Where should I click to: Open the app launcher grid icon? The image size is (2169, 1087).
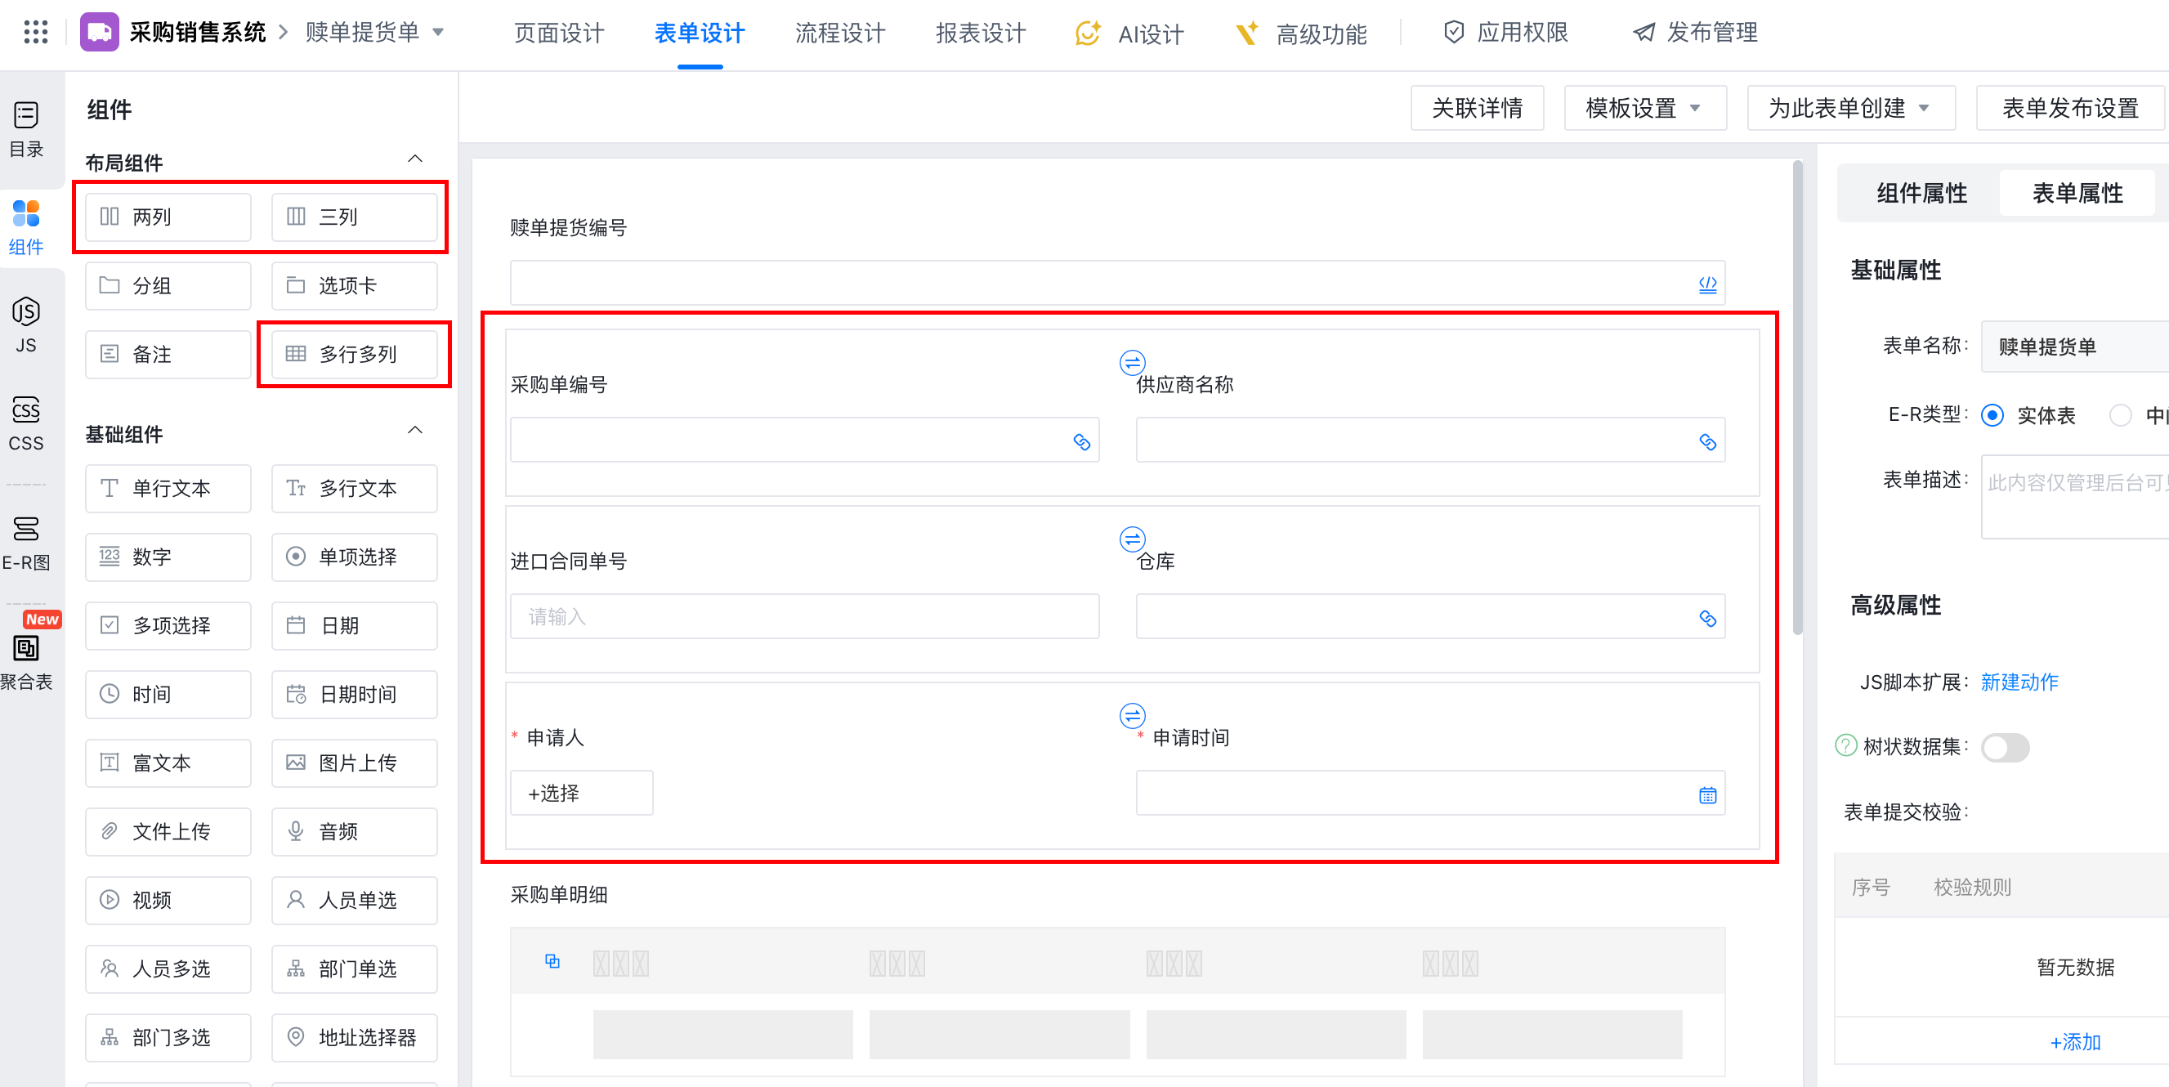[35, 32]
